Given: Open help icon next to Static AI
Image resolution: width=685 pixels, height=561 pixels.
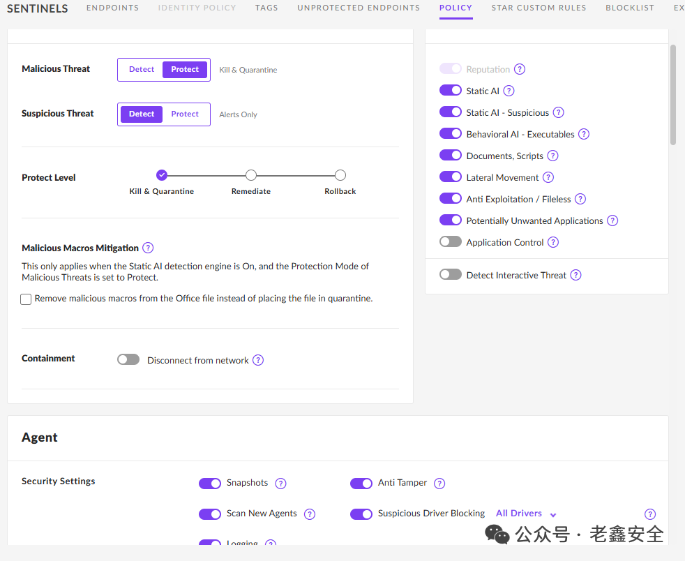Looking at the screenshot, I should tap(509, 91).
